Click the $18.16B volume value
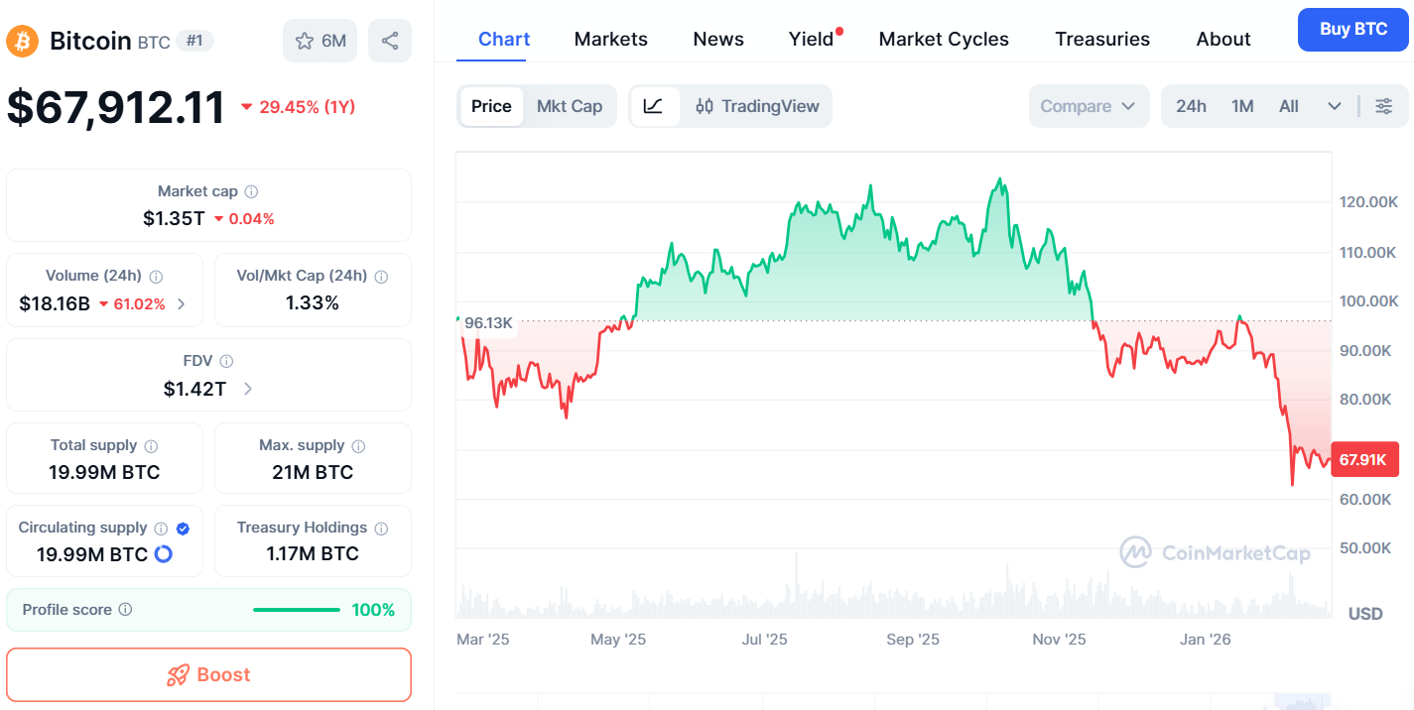Viewport: 1414px width, 710px height. point(55,303)
